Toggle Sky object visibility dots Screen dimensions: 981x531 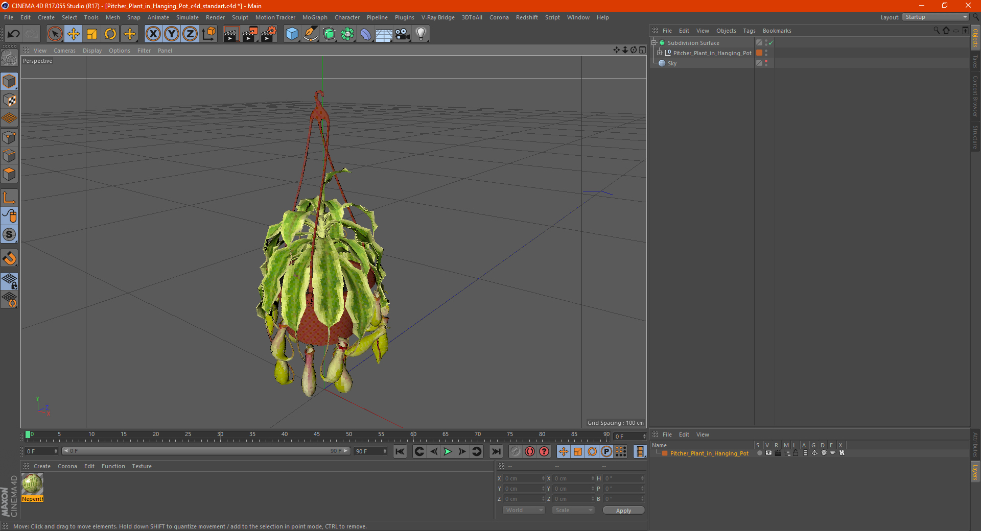(x=766, y=63)
